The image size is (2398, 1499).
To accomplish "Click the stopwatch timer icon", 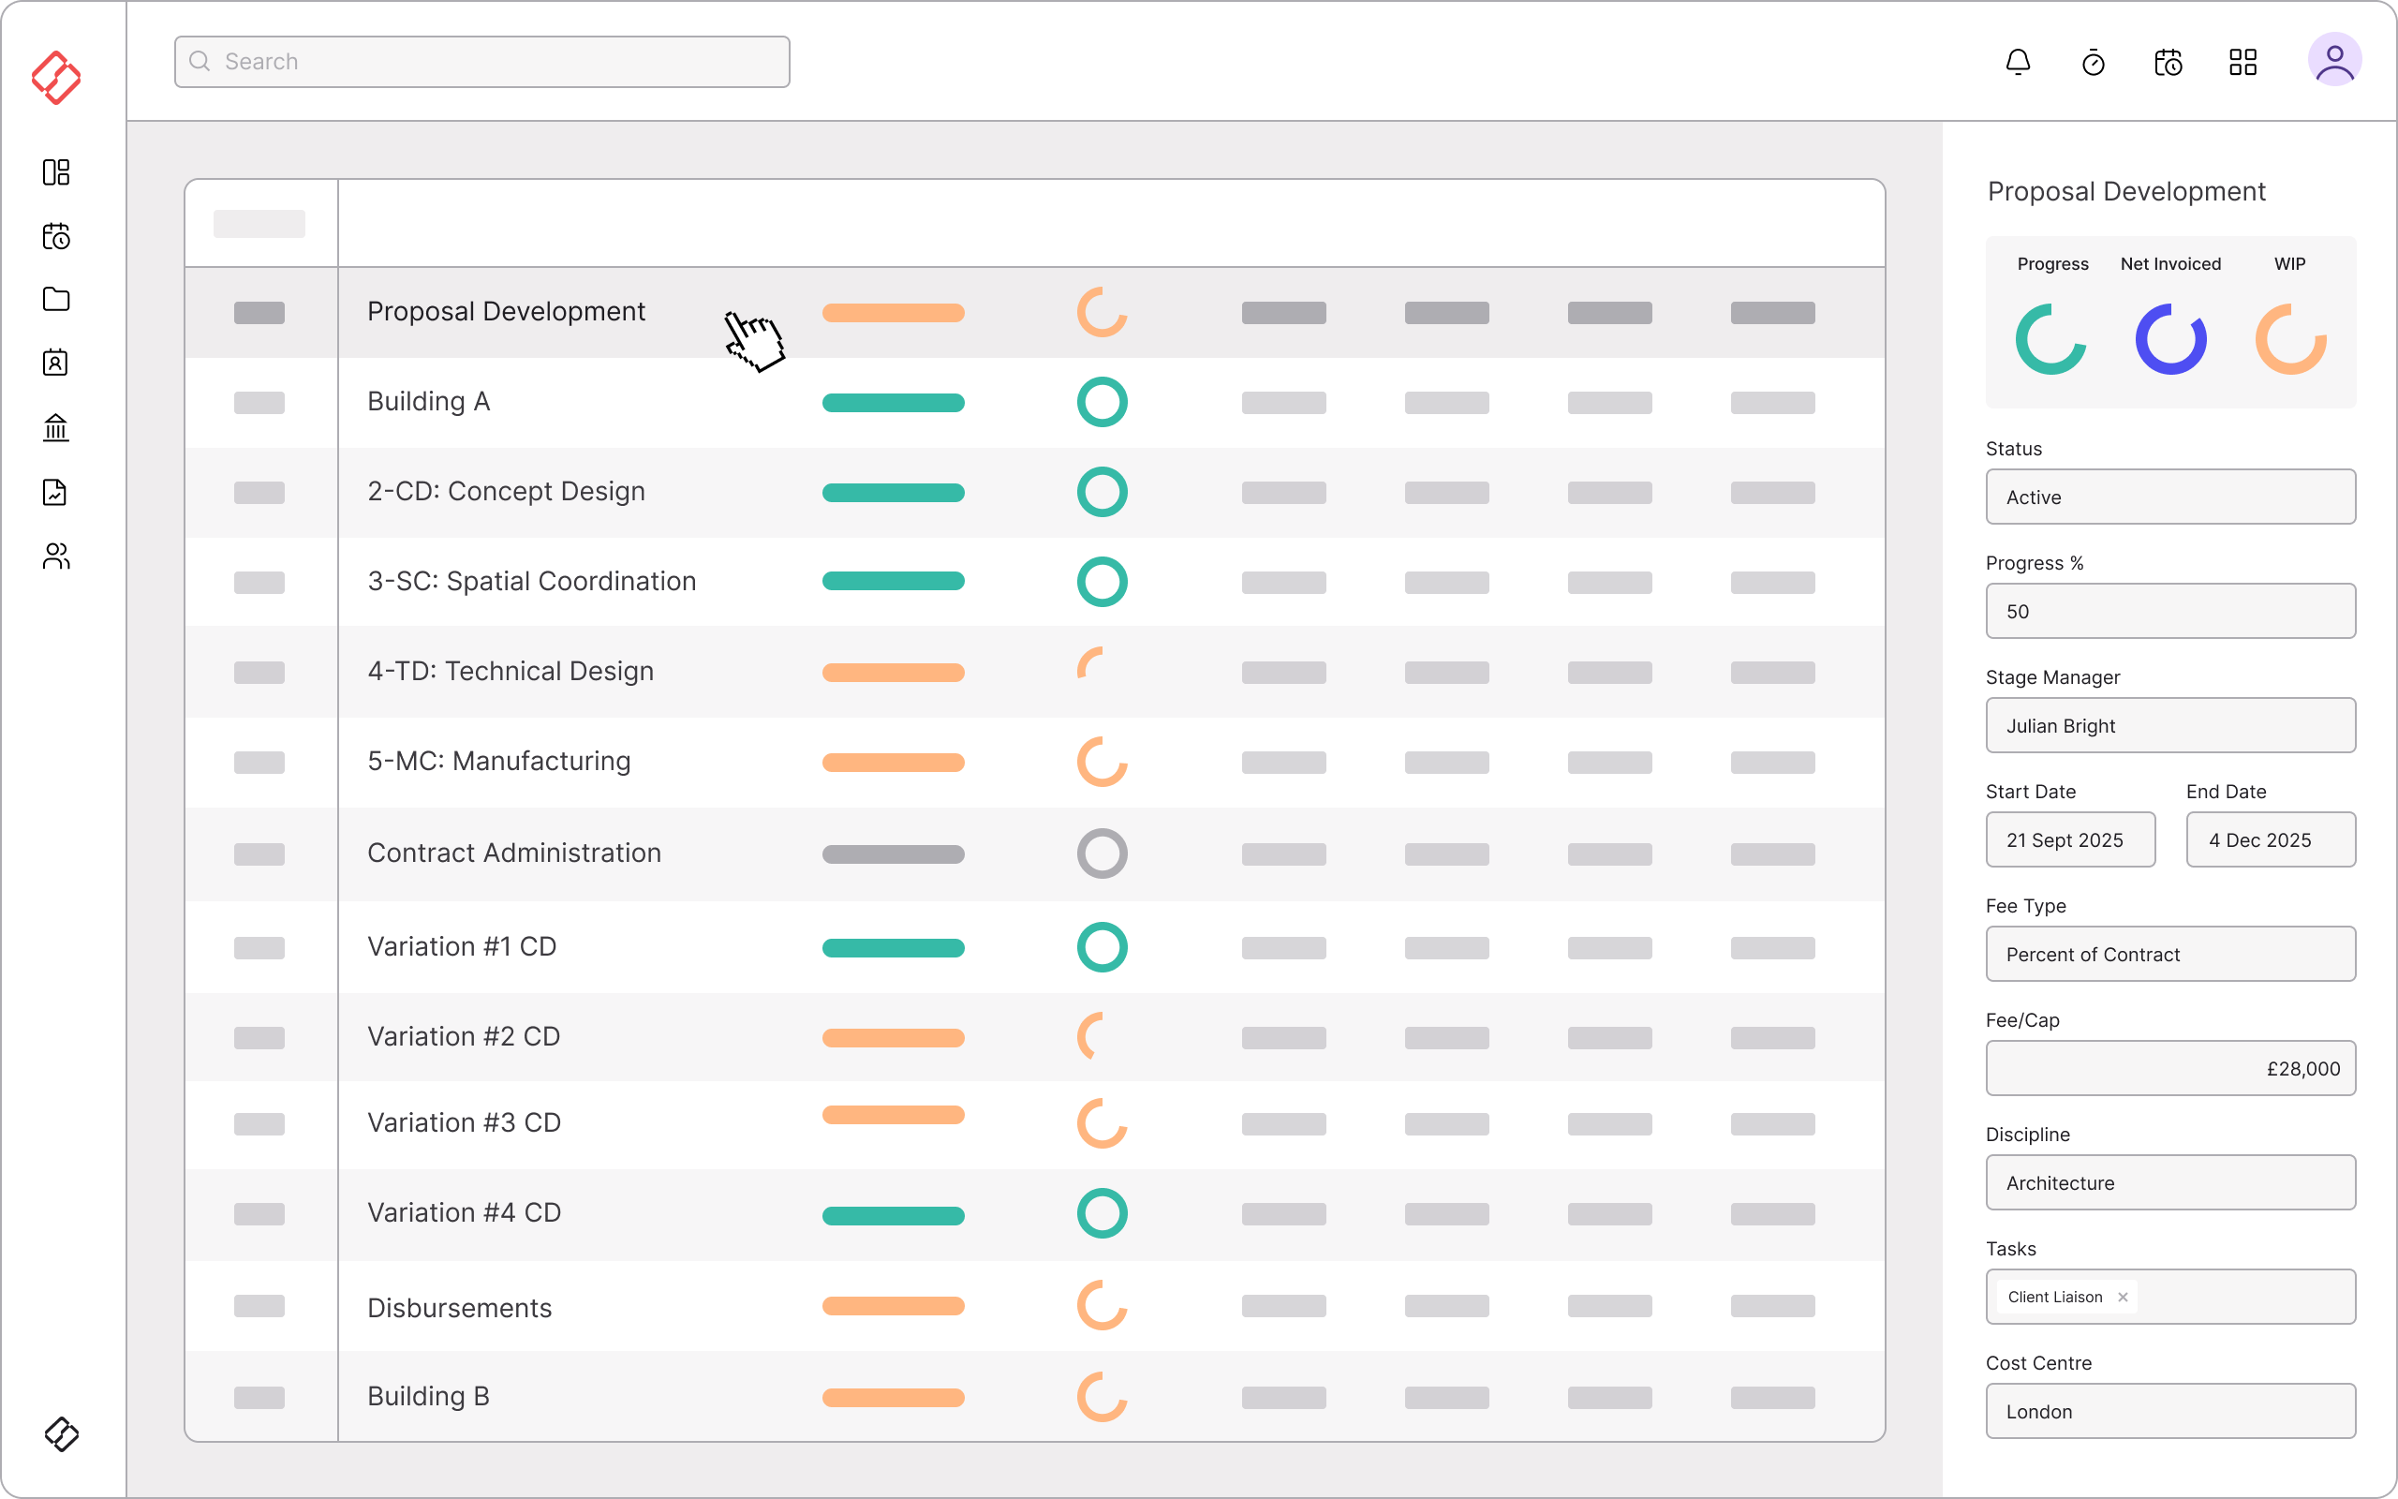I will [2093, 63].
